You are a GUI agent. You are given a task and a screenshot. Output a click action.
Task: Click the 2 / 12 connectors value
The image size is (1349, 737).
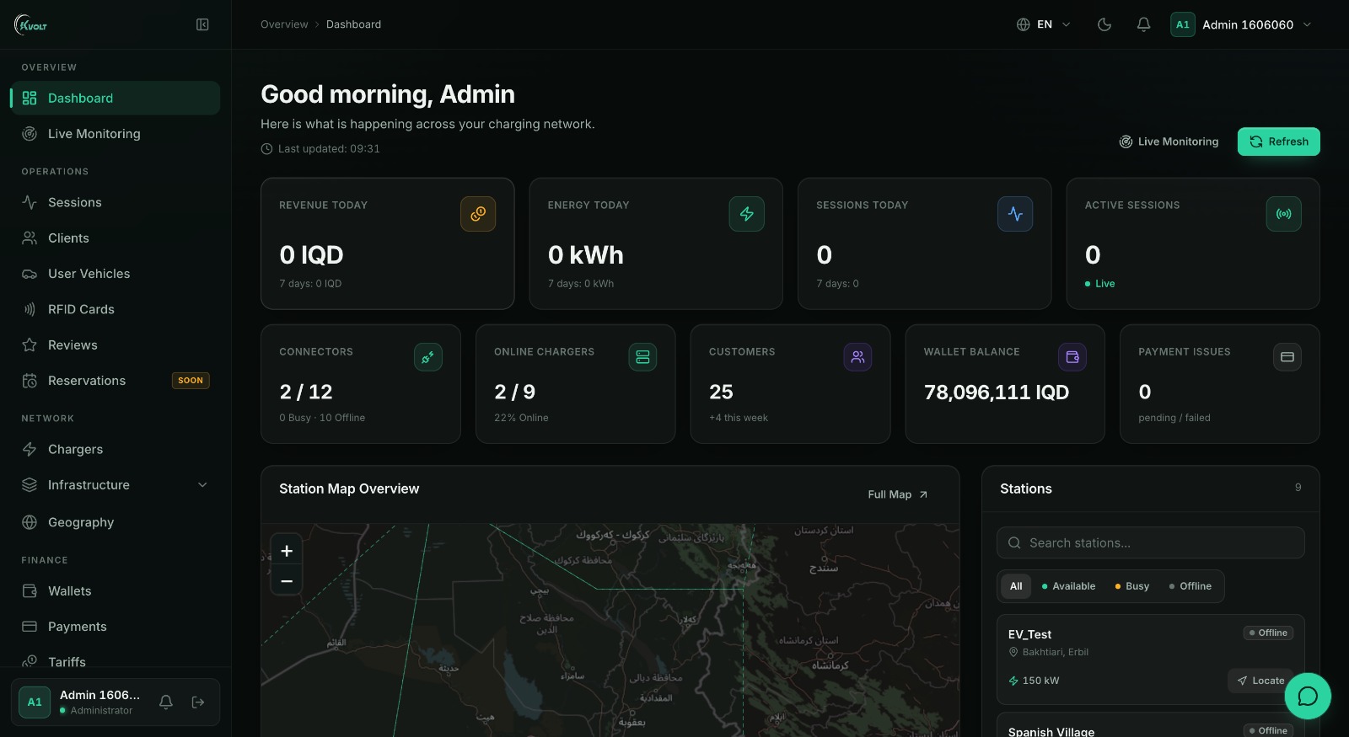(306, 393)
